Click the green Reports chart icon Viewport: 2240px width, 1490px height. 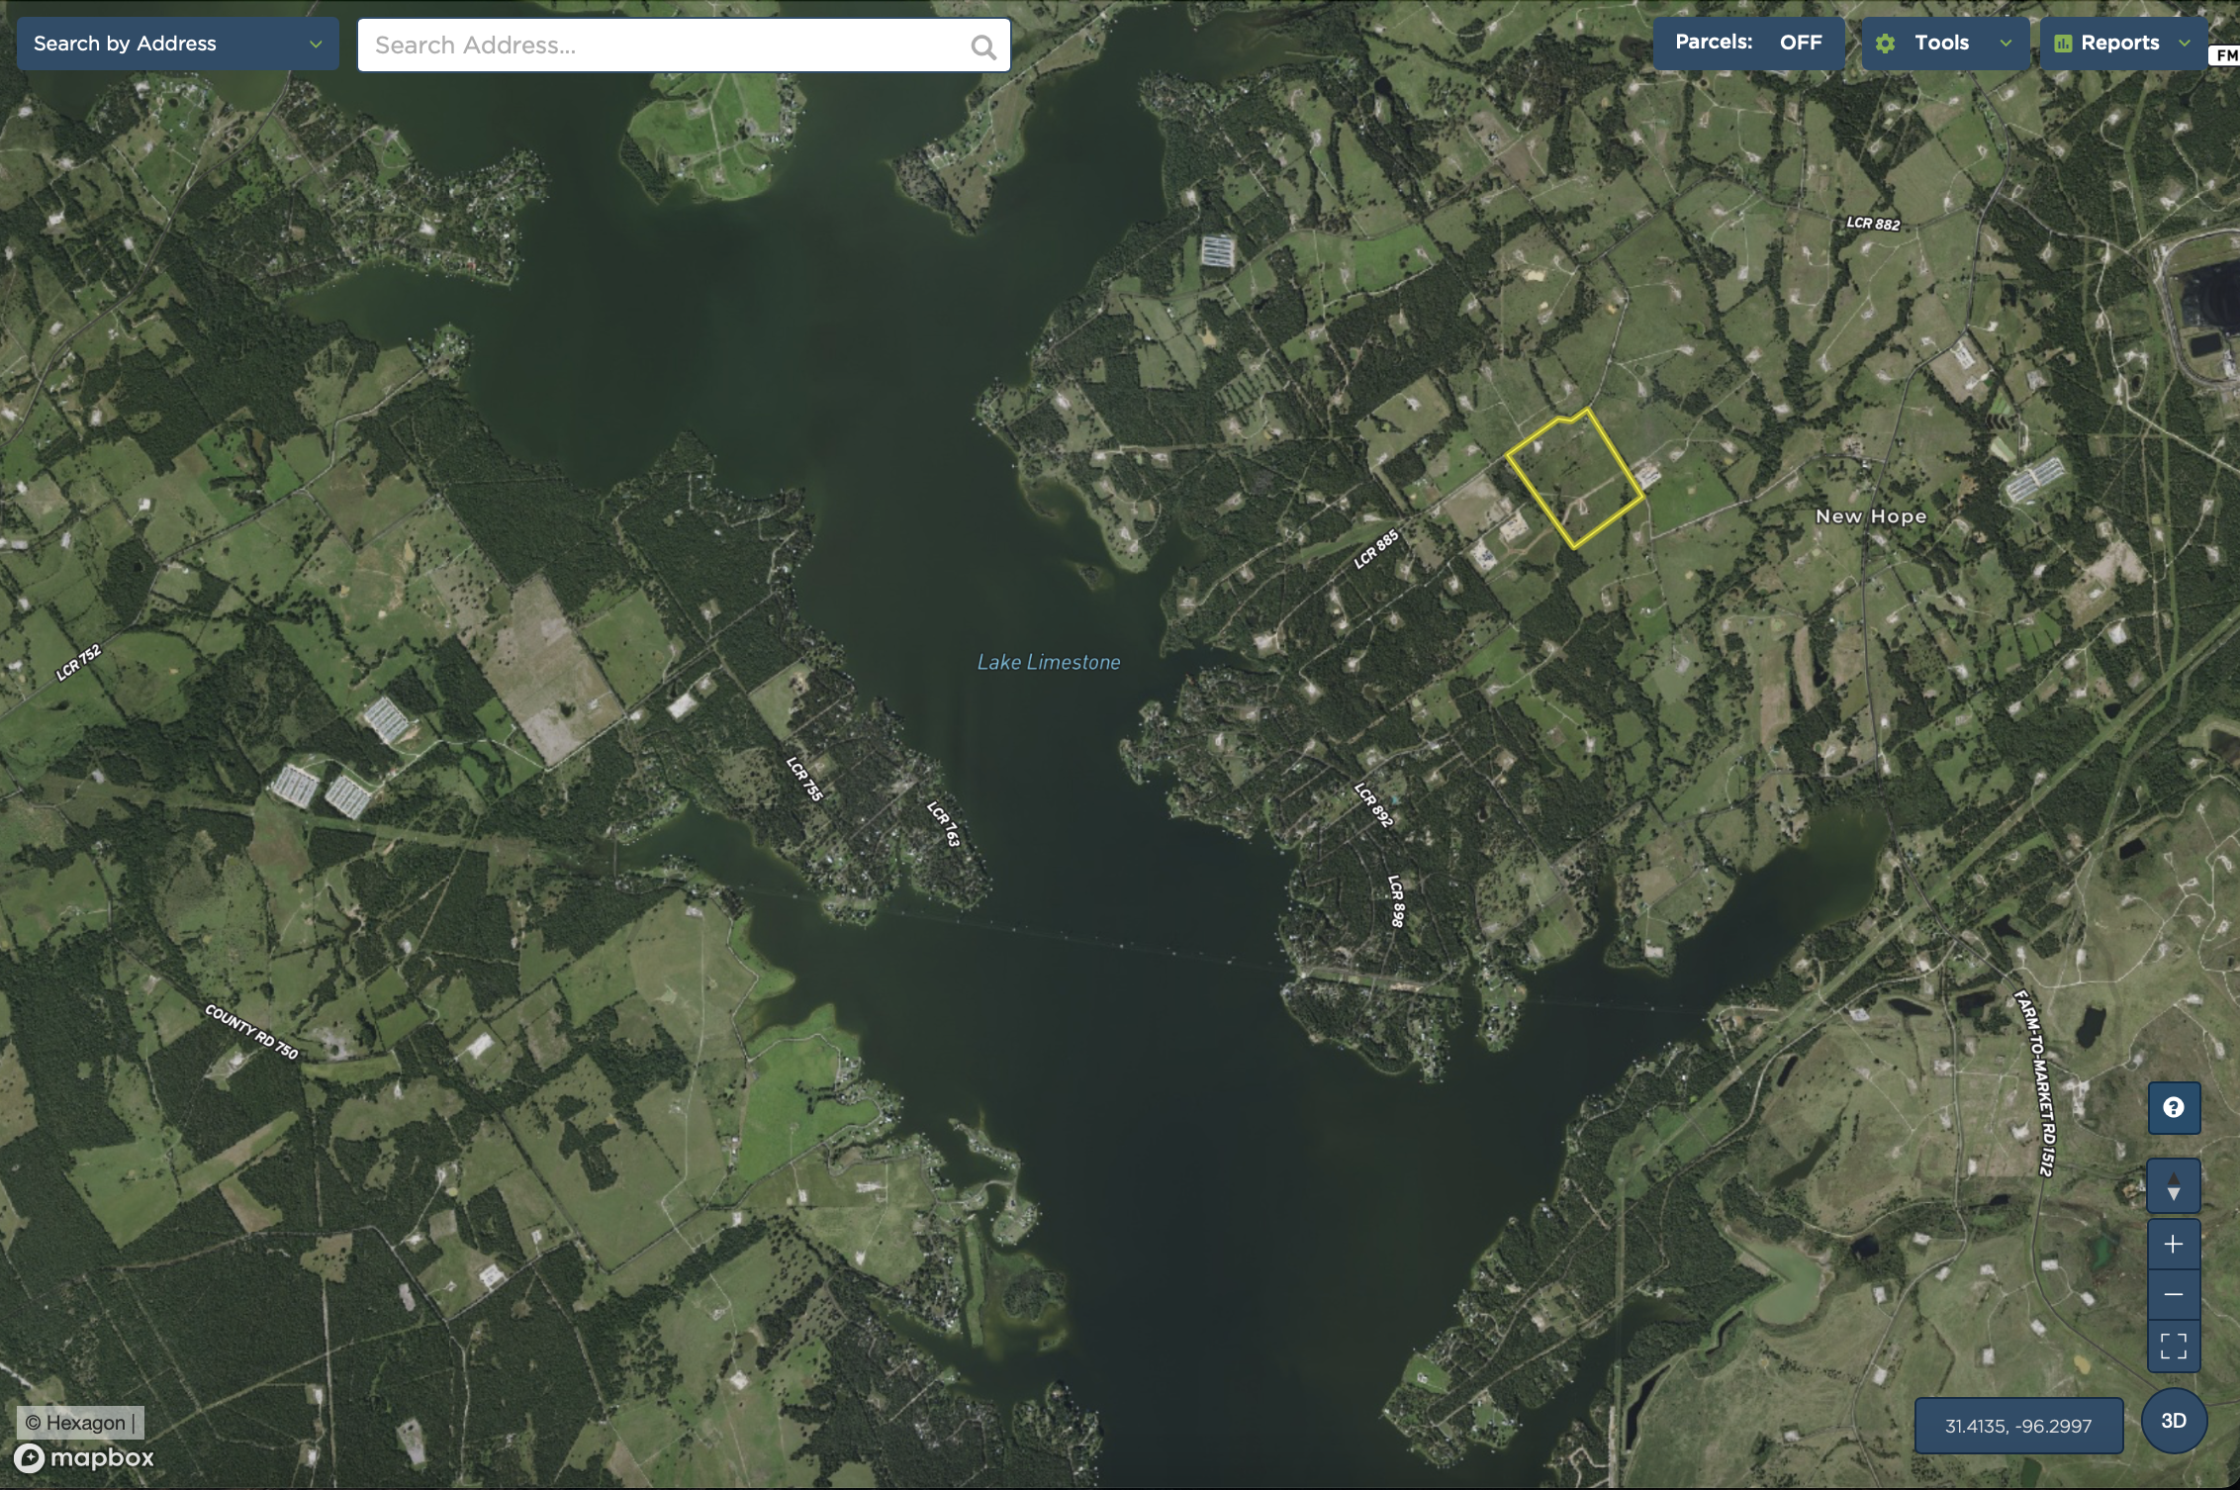2063,44
